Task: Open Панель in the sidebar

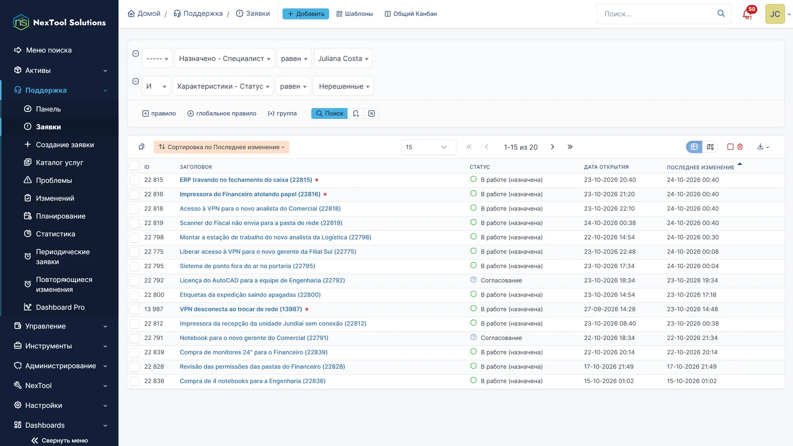Action: [48, 109]
